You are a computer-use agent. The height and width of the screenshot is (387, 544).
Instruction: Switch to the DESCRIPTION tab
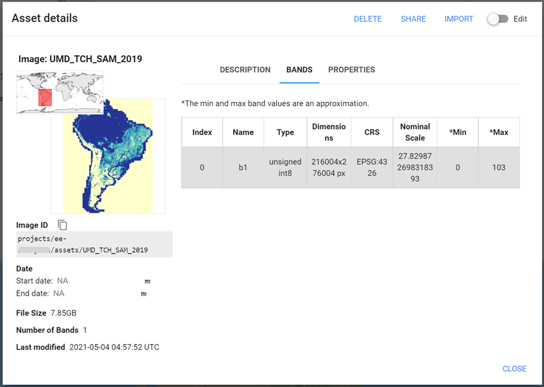tap(245, 70)
